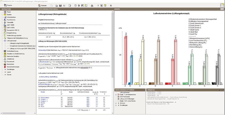Click bar A in the Luftvolumenströme chart
This screenshot has height=115, width=225.
tap(126, 60)
